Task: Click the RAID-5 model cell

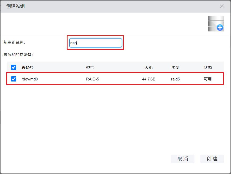Action: point(93,79)
